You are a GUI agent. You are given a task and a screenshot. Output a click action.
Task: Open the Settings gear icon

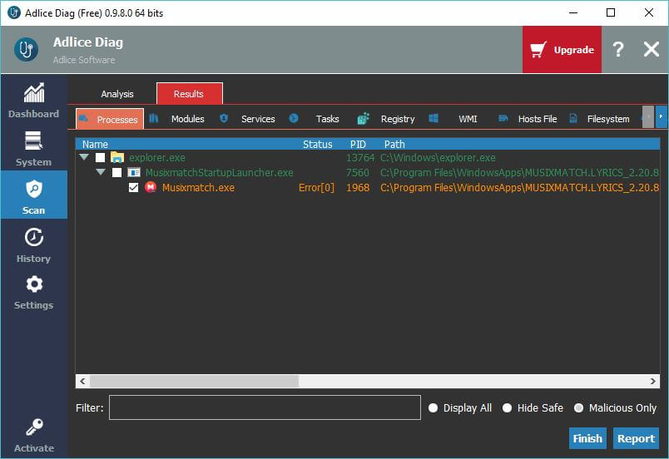coord(33,284)
